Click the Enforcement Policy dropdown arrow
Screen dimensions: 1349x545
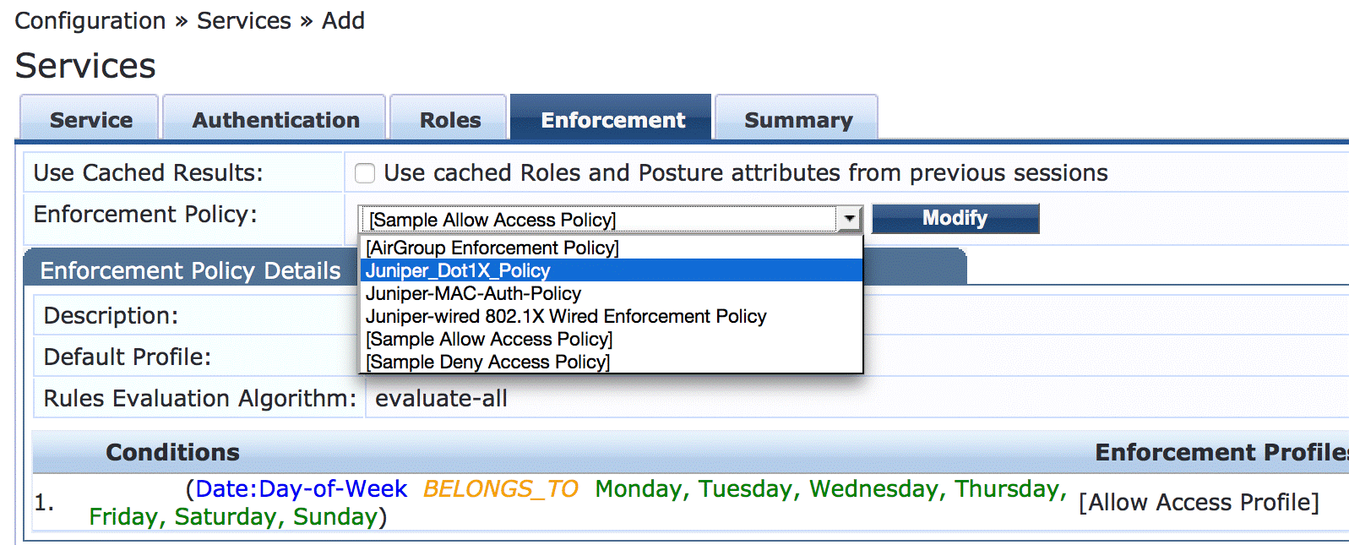point(849,220)
